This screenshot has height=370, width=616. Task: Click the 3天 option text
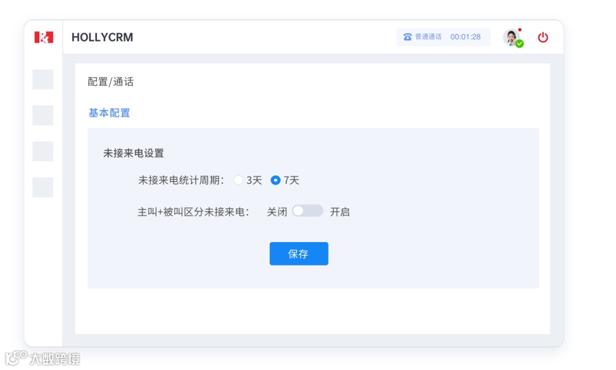tap(254, 180)
